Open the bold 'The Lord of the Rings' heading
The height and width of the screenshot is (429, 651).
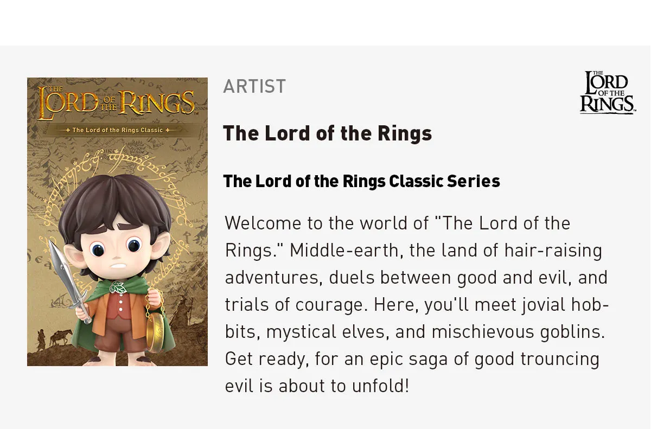(x=328, y=133)
